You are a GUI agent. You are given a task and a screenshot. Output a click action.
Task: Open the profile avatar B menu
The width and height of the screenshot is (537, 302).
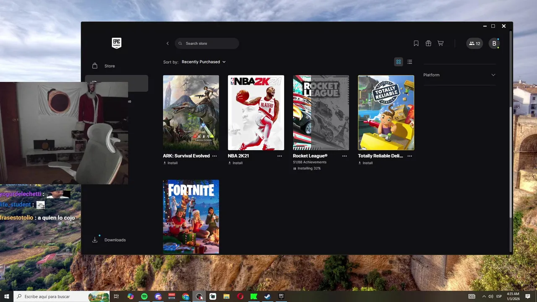pyautogui.click(x=494, y=43)
